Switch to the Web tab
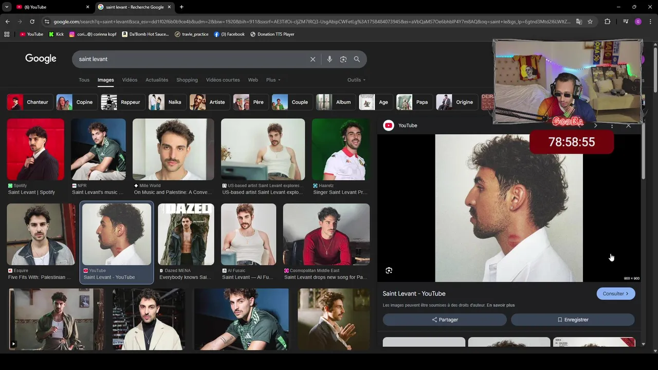This screenshot has height=370, width=658. pyautogui.click(x=253, y=80)
